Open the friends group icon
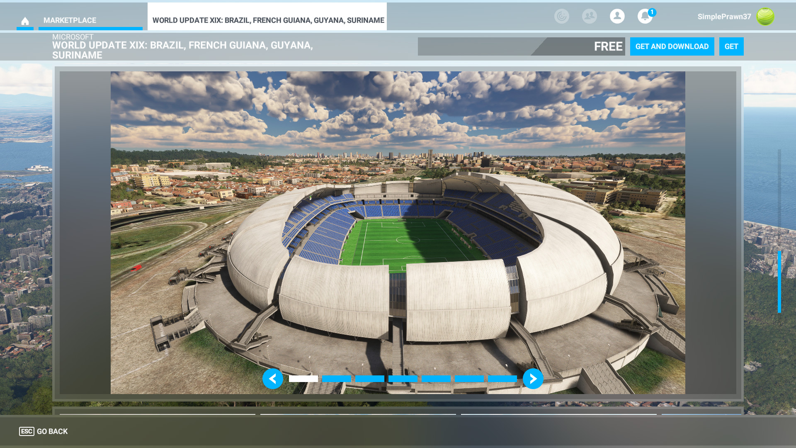Screen dimensions: 796x448 590,16
